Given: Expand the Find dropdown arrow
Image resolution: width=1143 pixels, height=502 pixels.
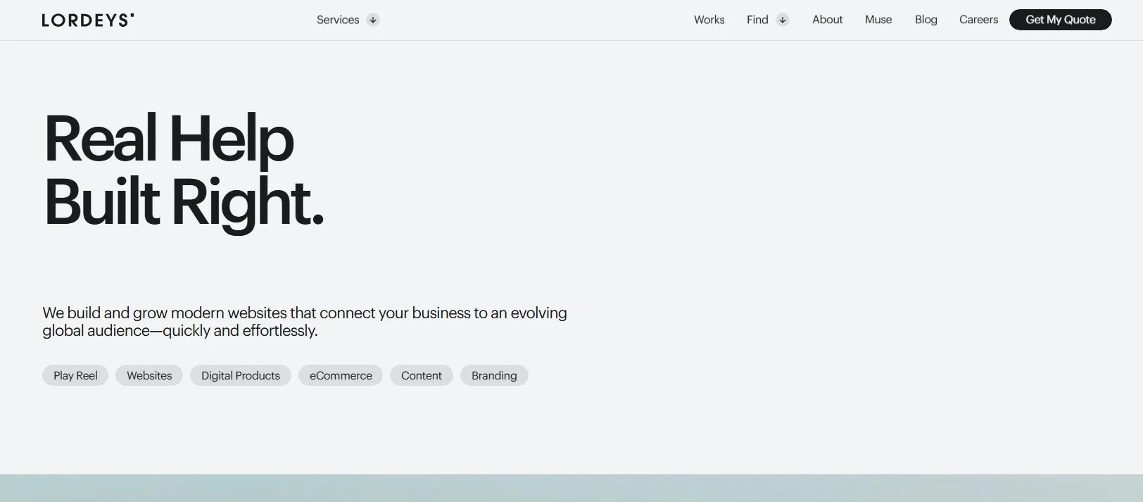Looking at the screenshot, I should pyautogui.click(x=782, y=20).
